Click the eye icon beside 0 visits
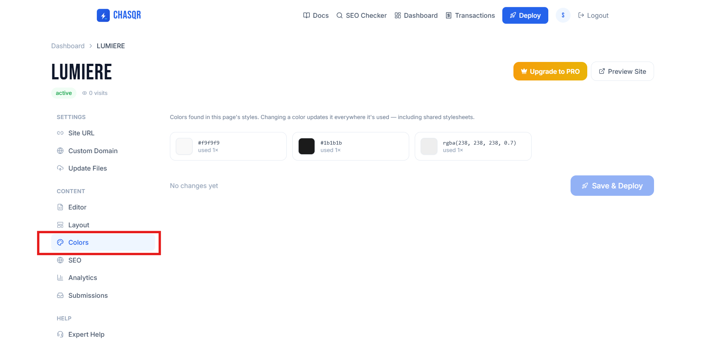This screenshot has width=703, height=343. coord(85,93)
